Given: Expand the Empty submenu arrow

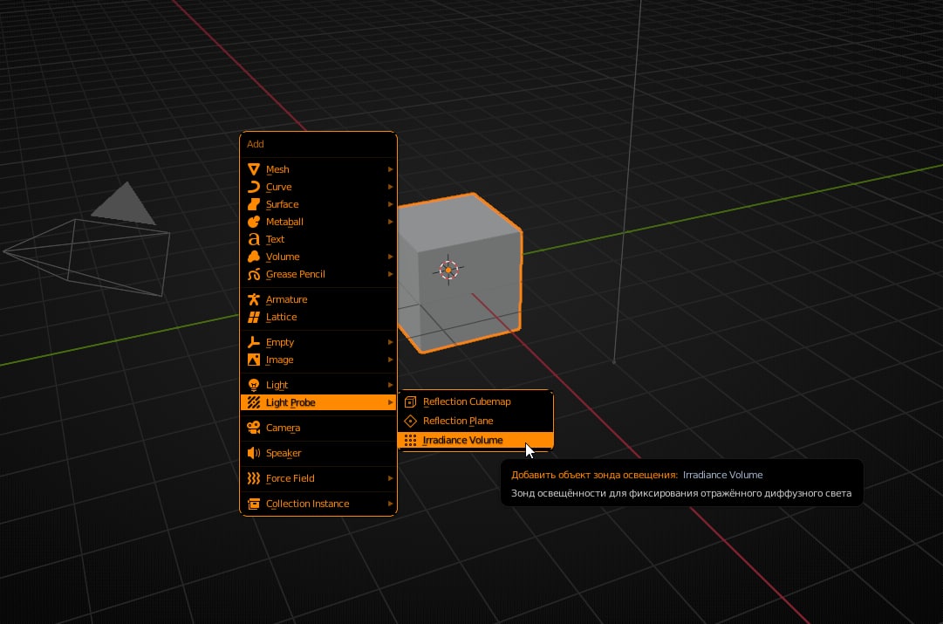Looking at the screenshot, I should point(390,342).
